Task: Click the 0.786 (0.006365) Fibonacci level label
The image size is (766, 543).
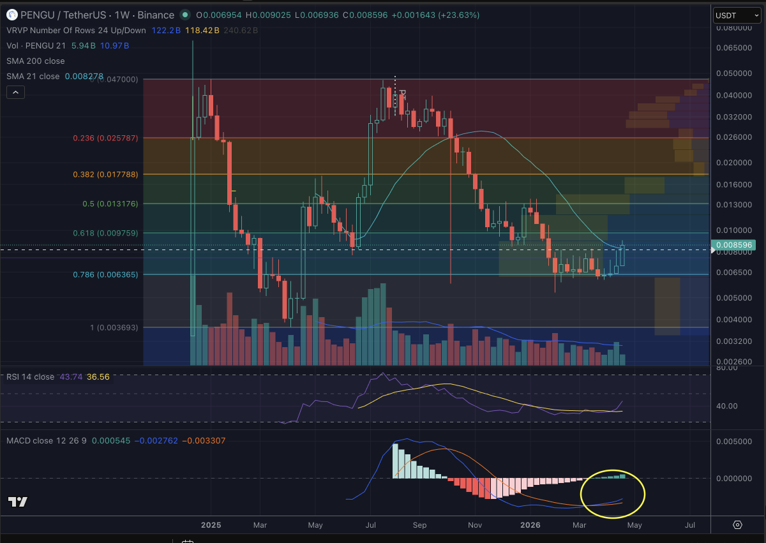Action: point(105,274)
